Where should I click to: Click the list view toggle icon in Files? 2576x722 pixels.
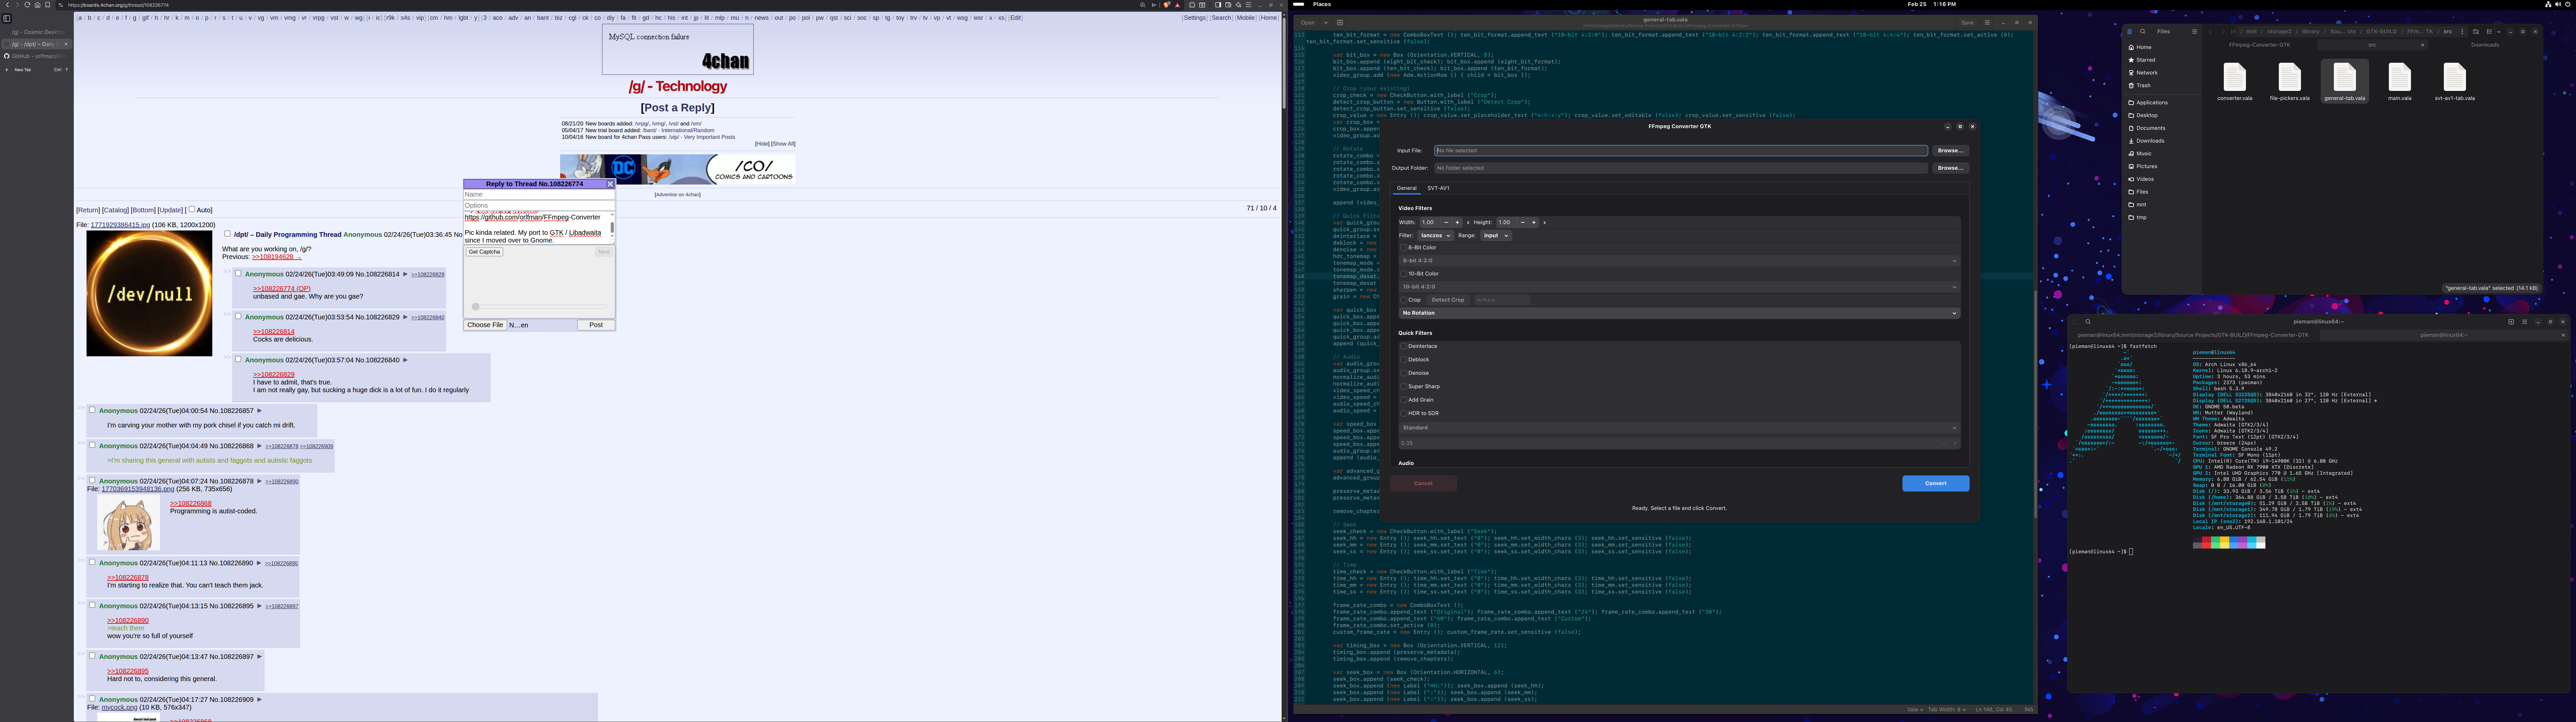(x=2489, y=32)
